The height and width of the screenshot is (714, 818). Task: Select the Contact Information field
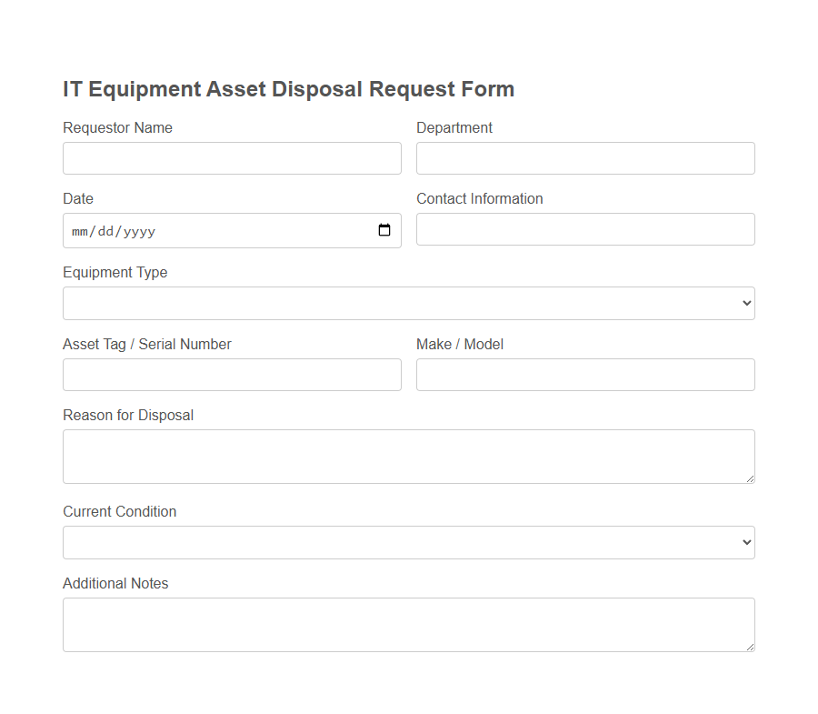tap(584, 228)
